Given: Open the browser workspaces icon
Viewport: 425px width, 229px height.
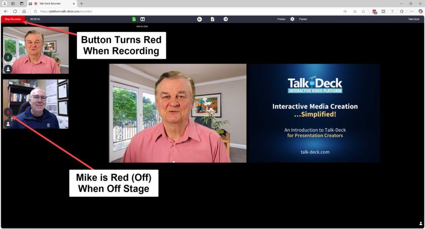Looking at the screenshot, I should (x=13, y=3).
